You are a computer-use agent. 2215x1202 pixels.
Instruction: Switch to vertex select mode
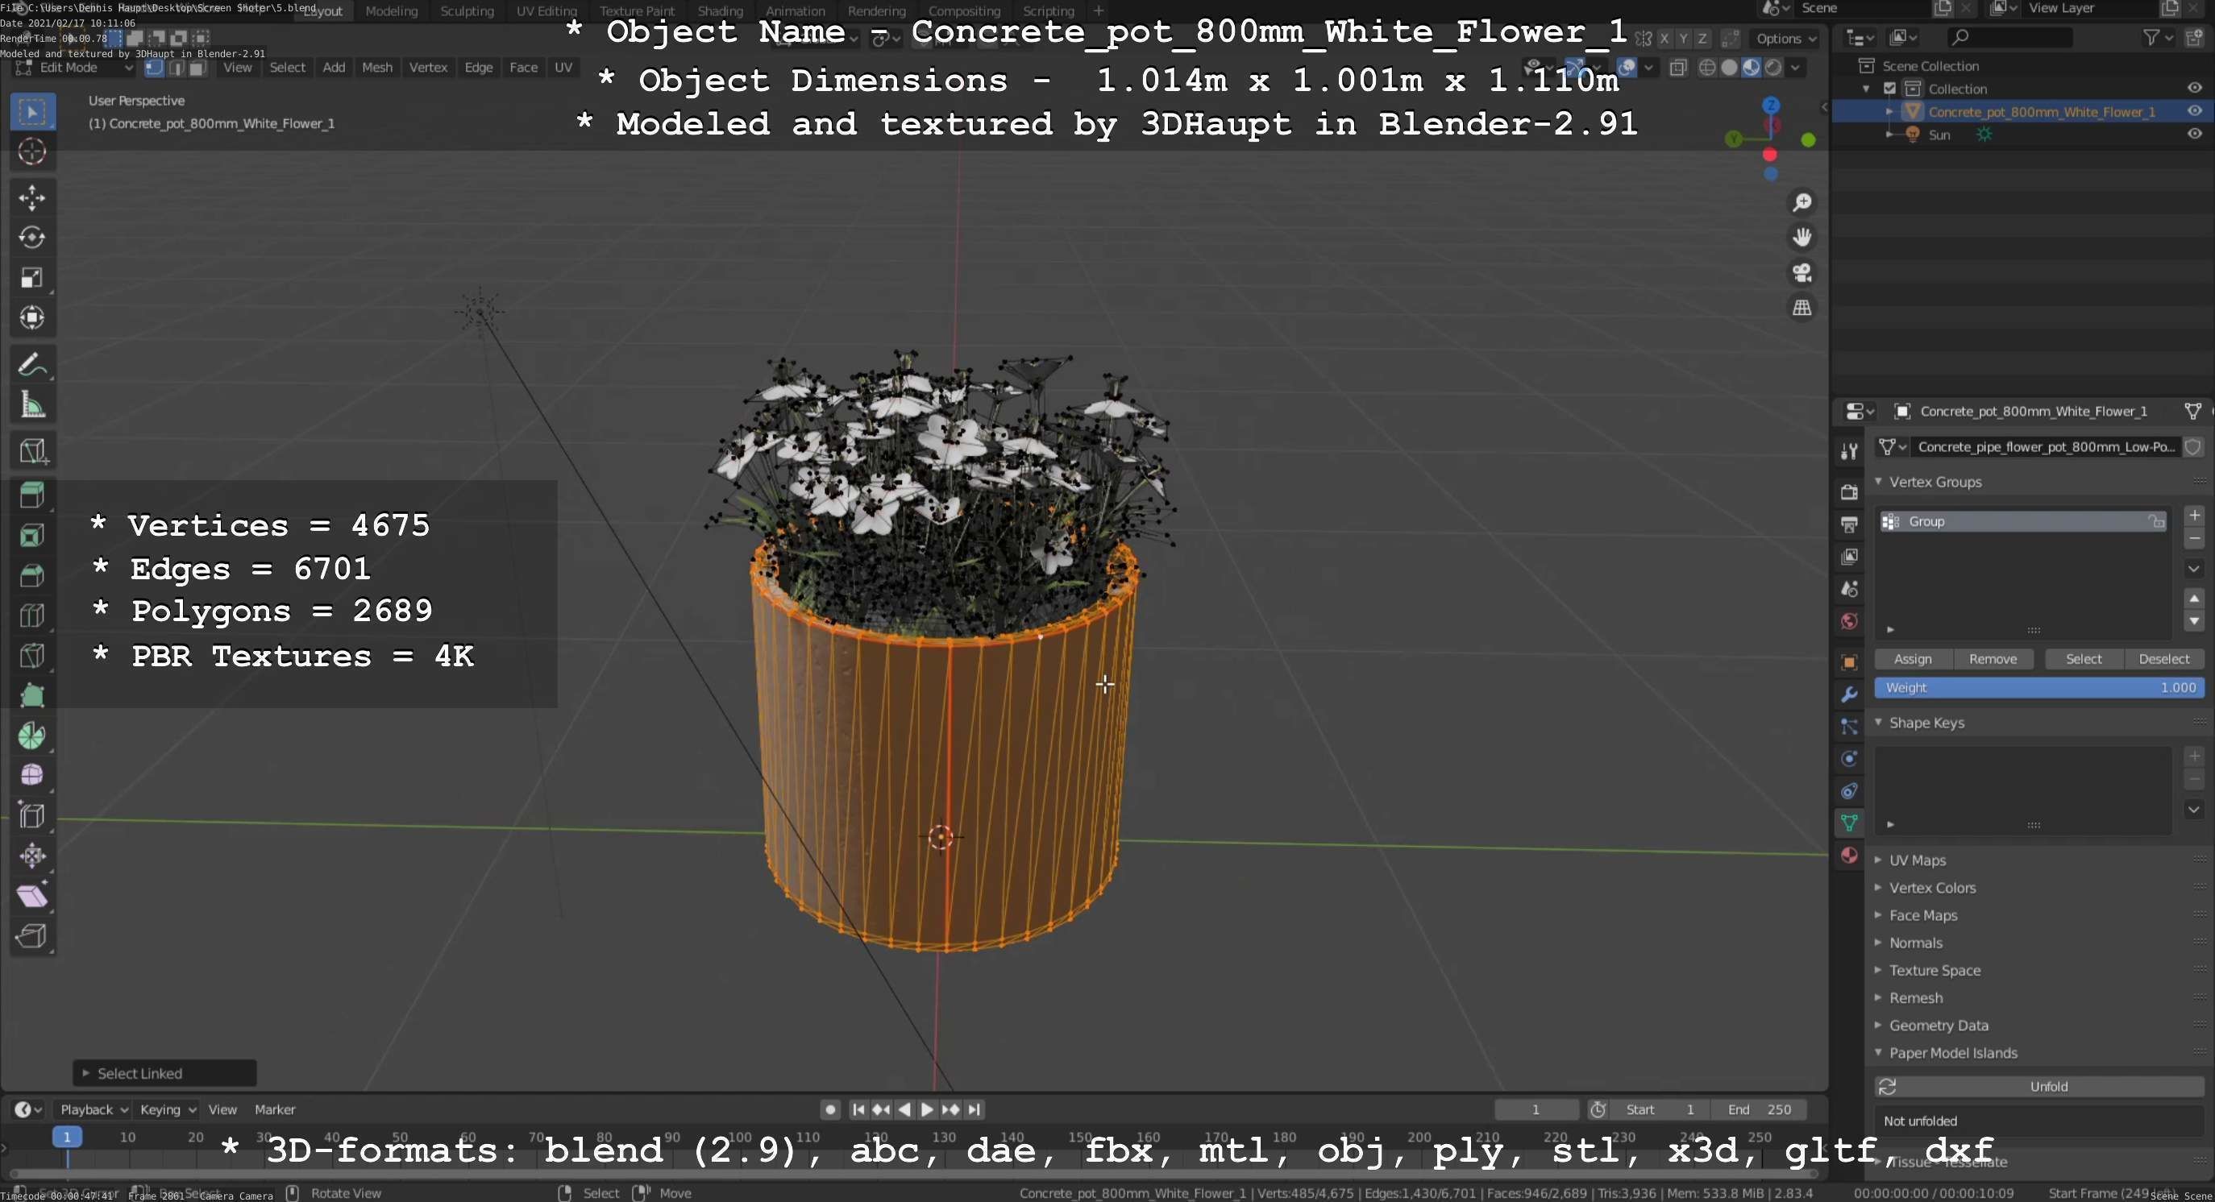pyautogui.click(x=155, y=68)
